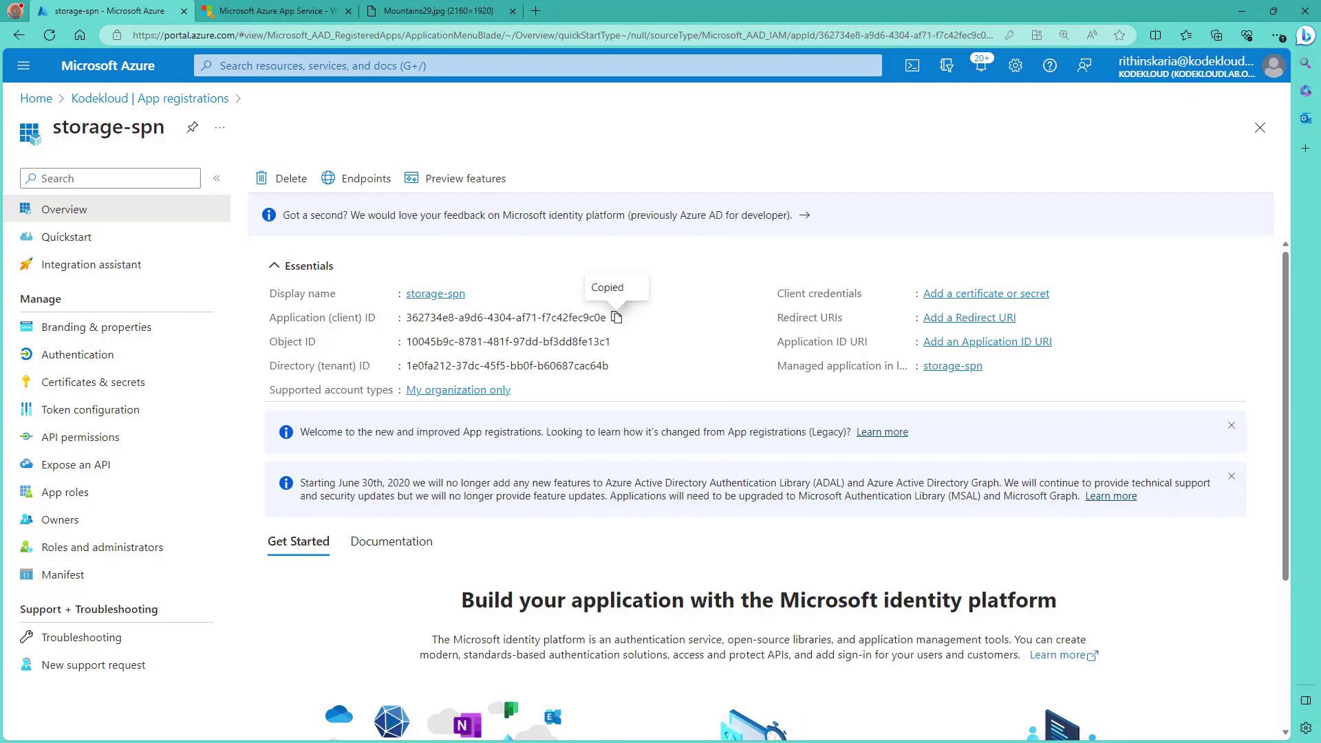Collapse the left sidebar menu
1321x743 pixels.
(x=217, y=178)
